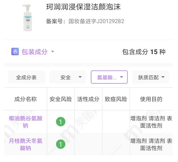This screenshot has height=162, width=178.
Task: Click the Curel product bottle thumbnail
Action: coord(28,18)
